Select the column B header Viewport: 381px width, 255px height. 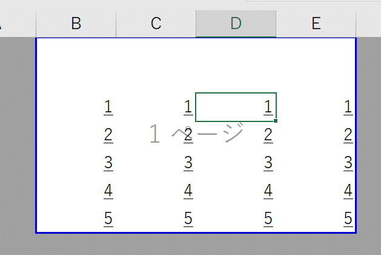[76, 24]
